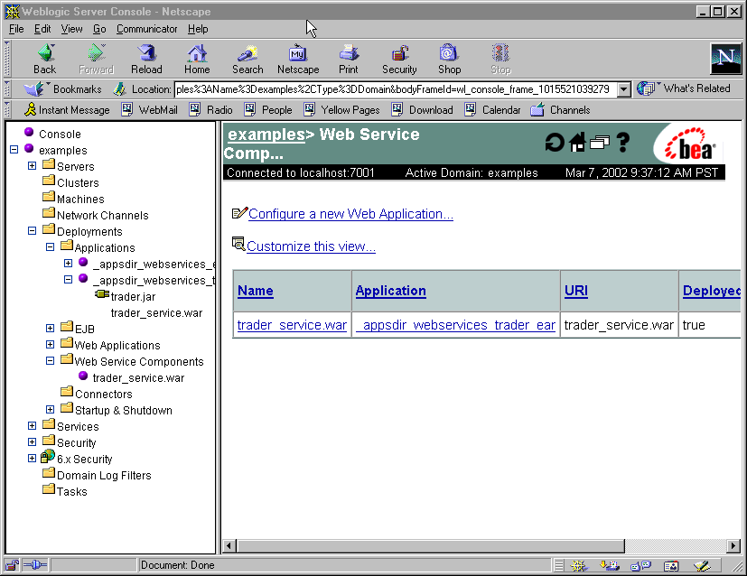Click the security padlock in status bar
Screen dimensions: 747x576
tap(12, 565)
